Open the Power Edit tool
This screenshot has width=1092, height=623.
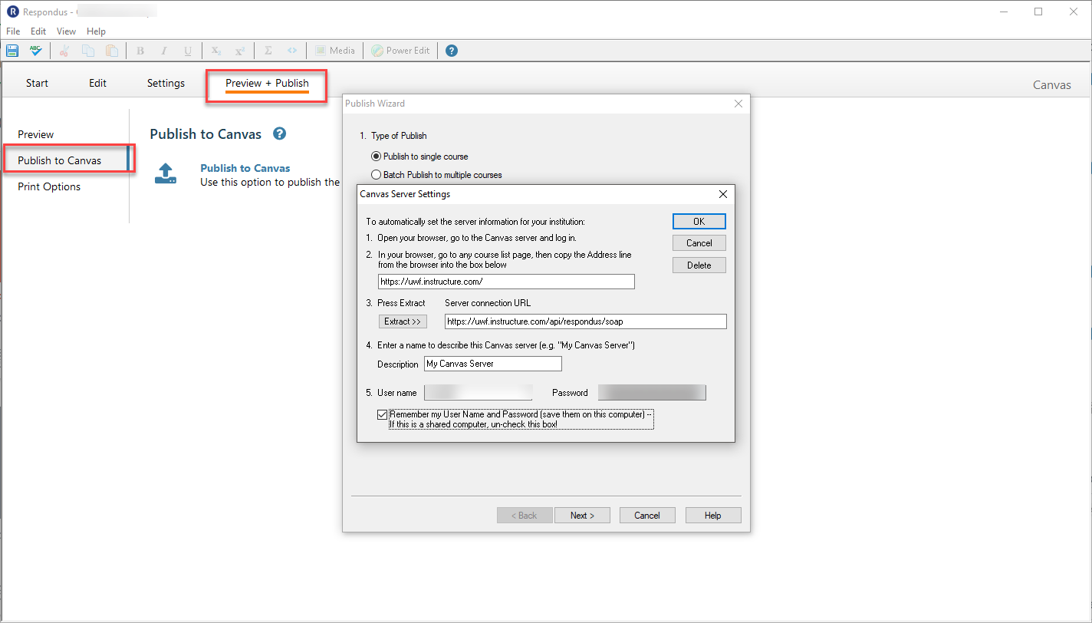(x=400, y=51)
